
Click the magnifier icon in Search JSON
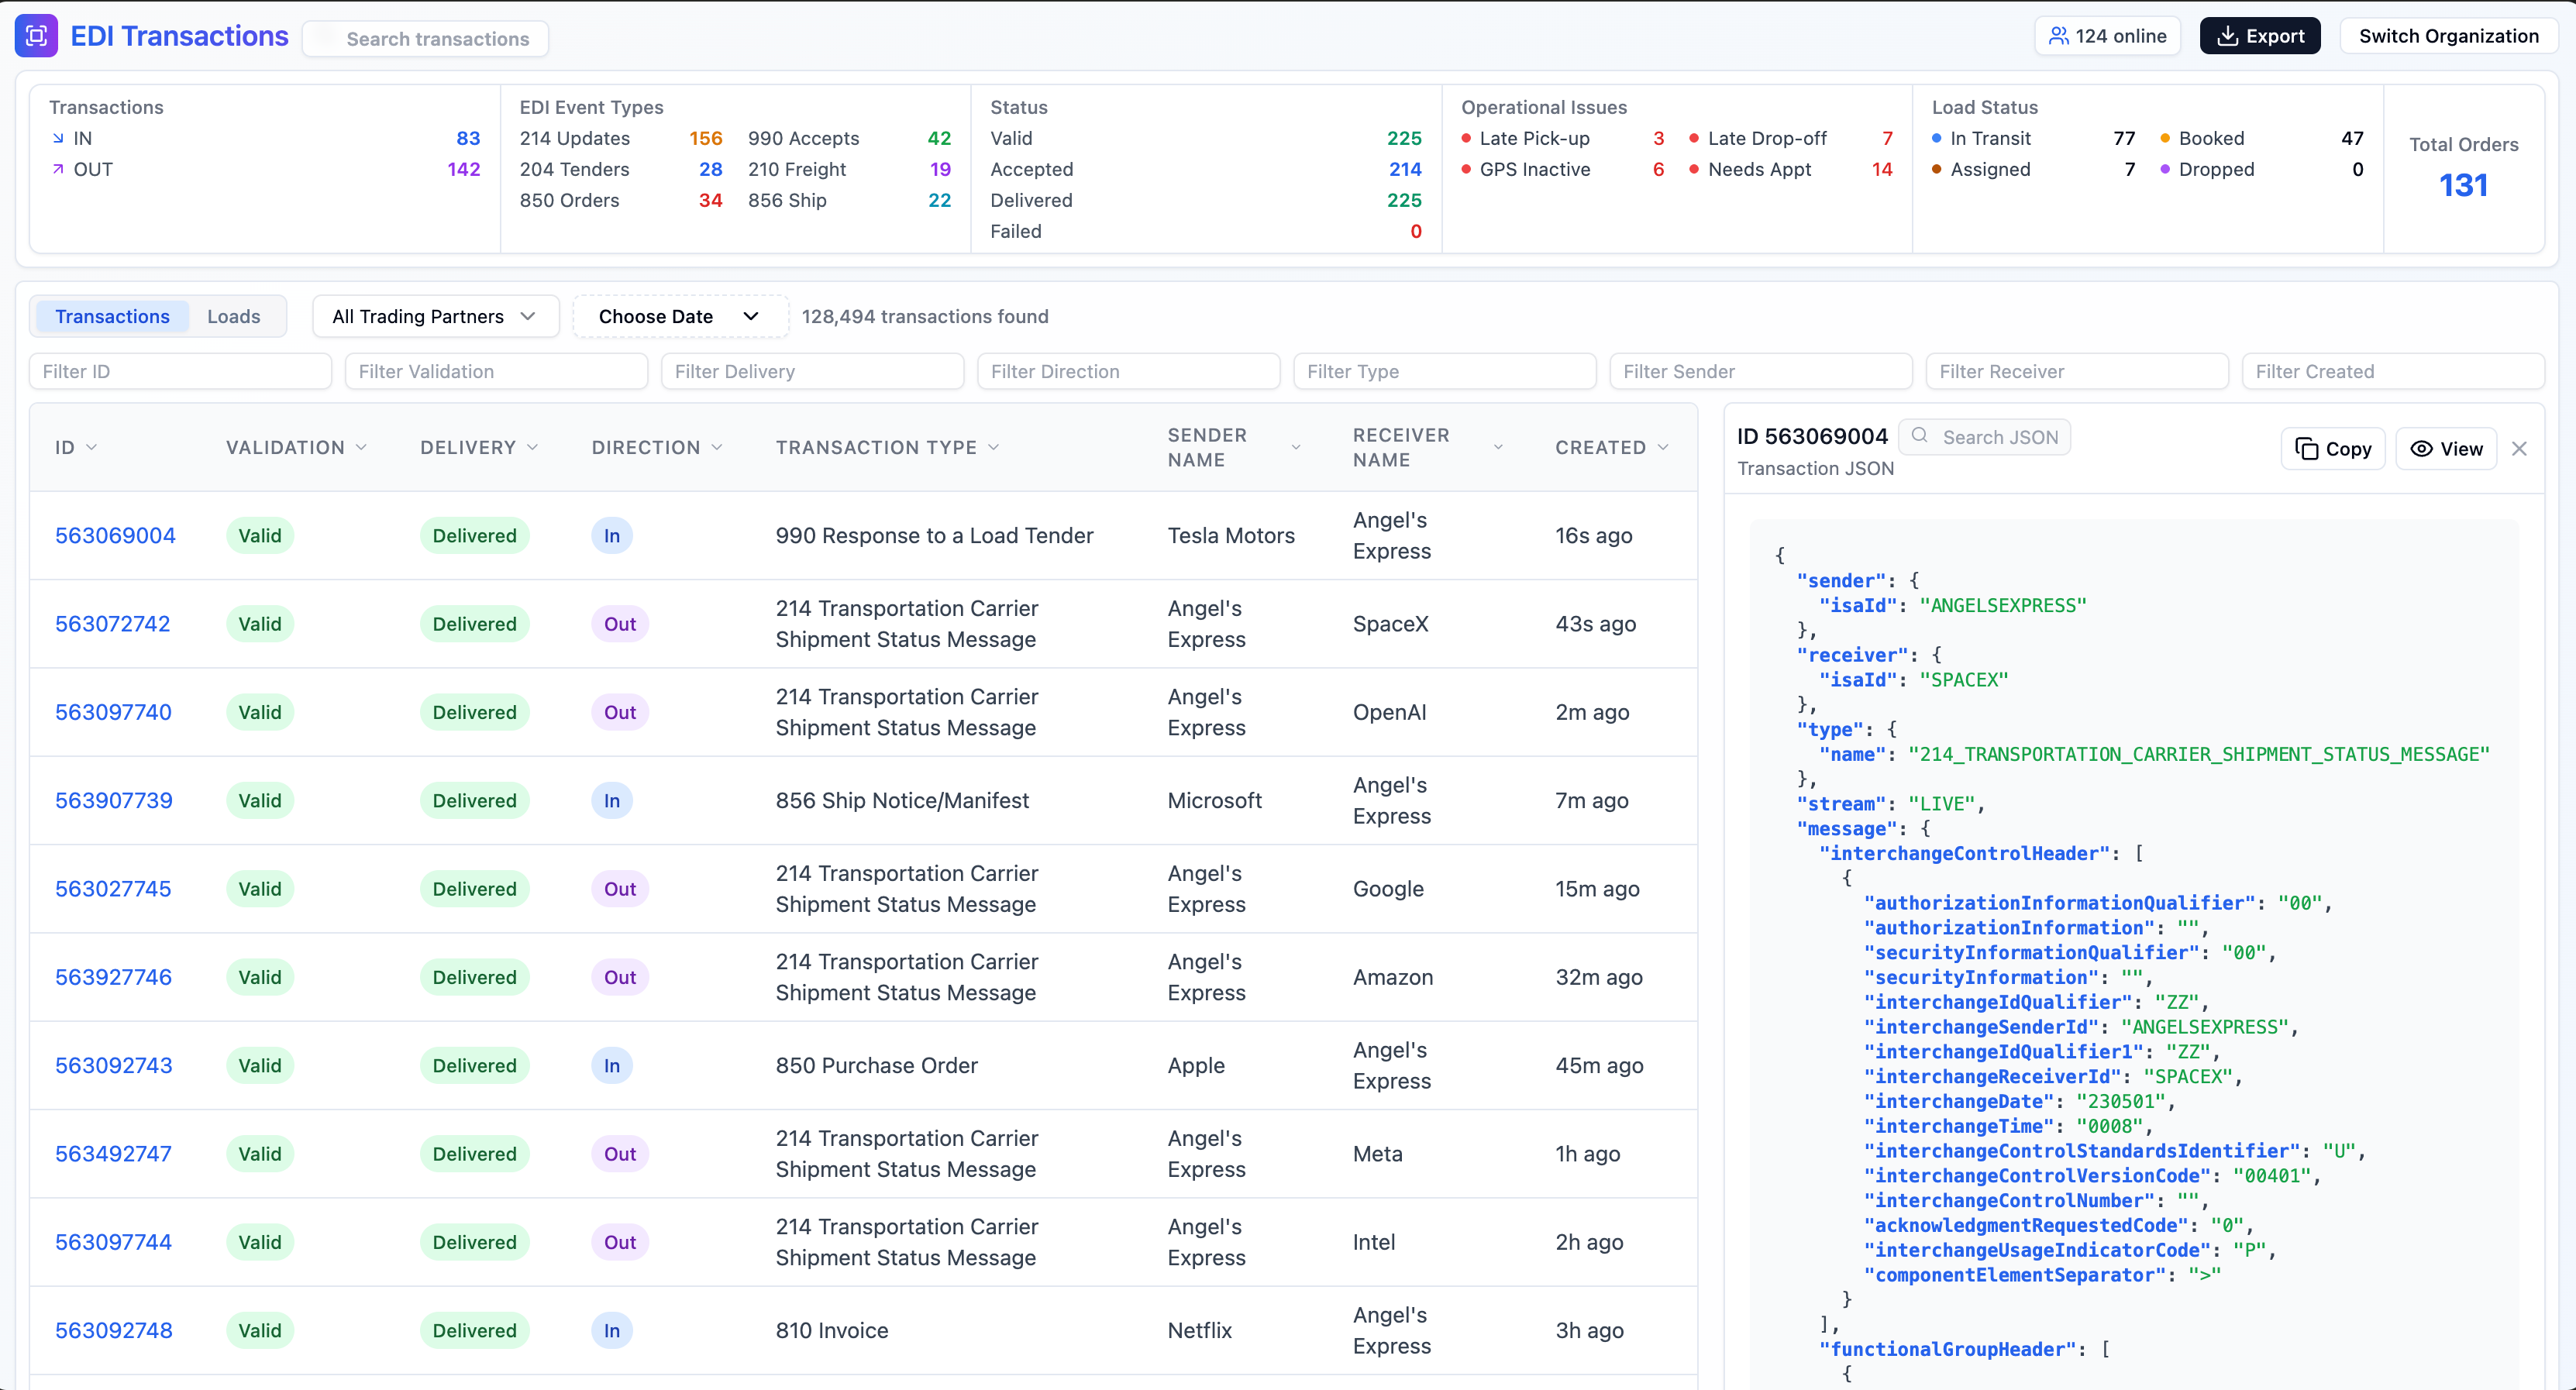pos(1919,435)
